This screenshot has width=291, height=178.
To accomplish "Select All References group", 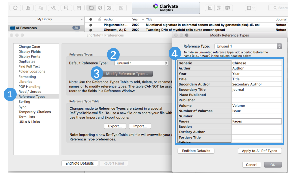I will click(x=26, y=28).
